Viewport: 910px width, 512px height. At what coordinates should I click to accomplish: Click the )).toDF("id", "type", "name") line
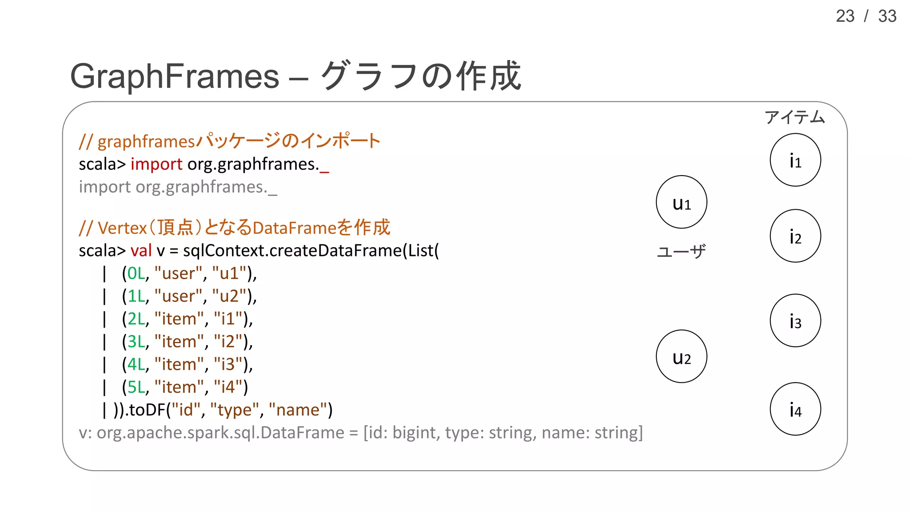point(217,410)
